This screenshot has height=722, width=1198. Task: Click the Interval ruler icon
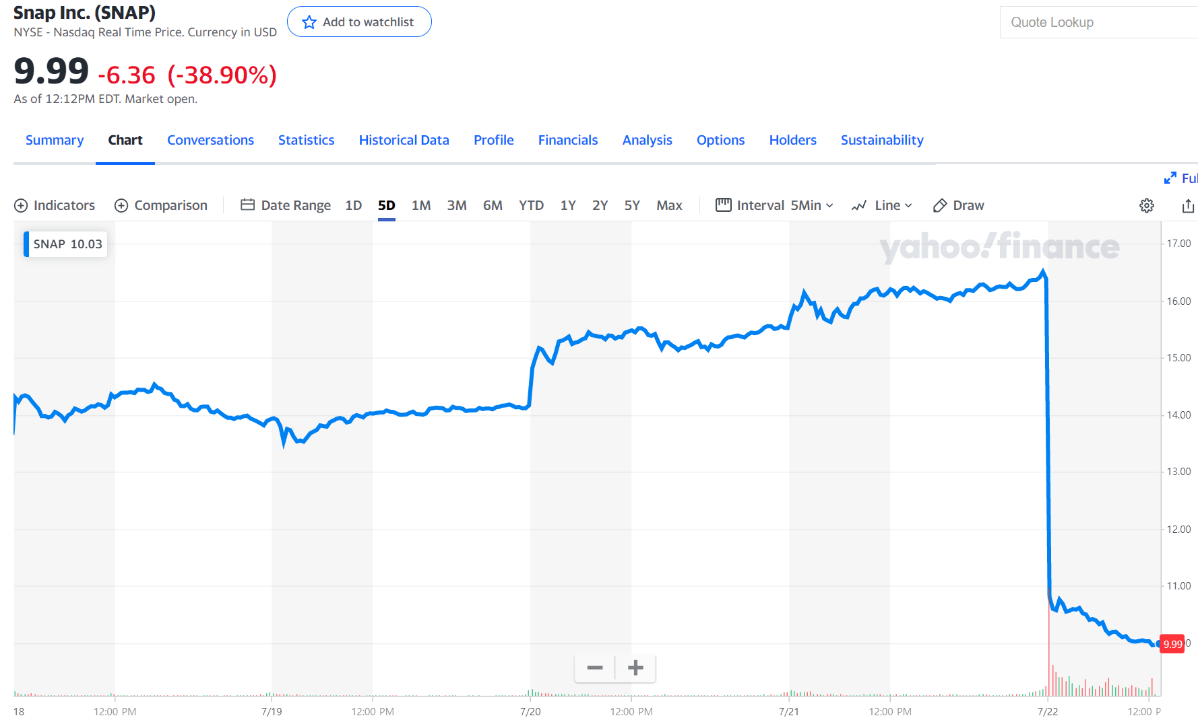pyautogui.click(x=724, y=205)
